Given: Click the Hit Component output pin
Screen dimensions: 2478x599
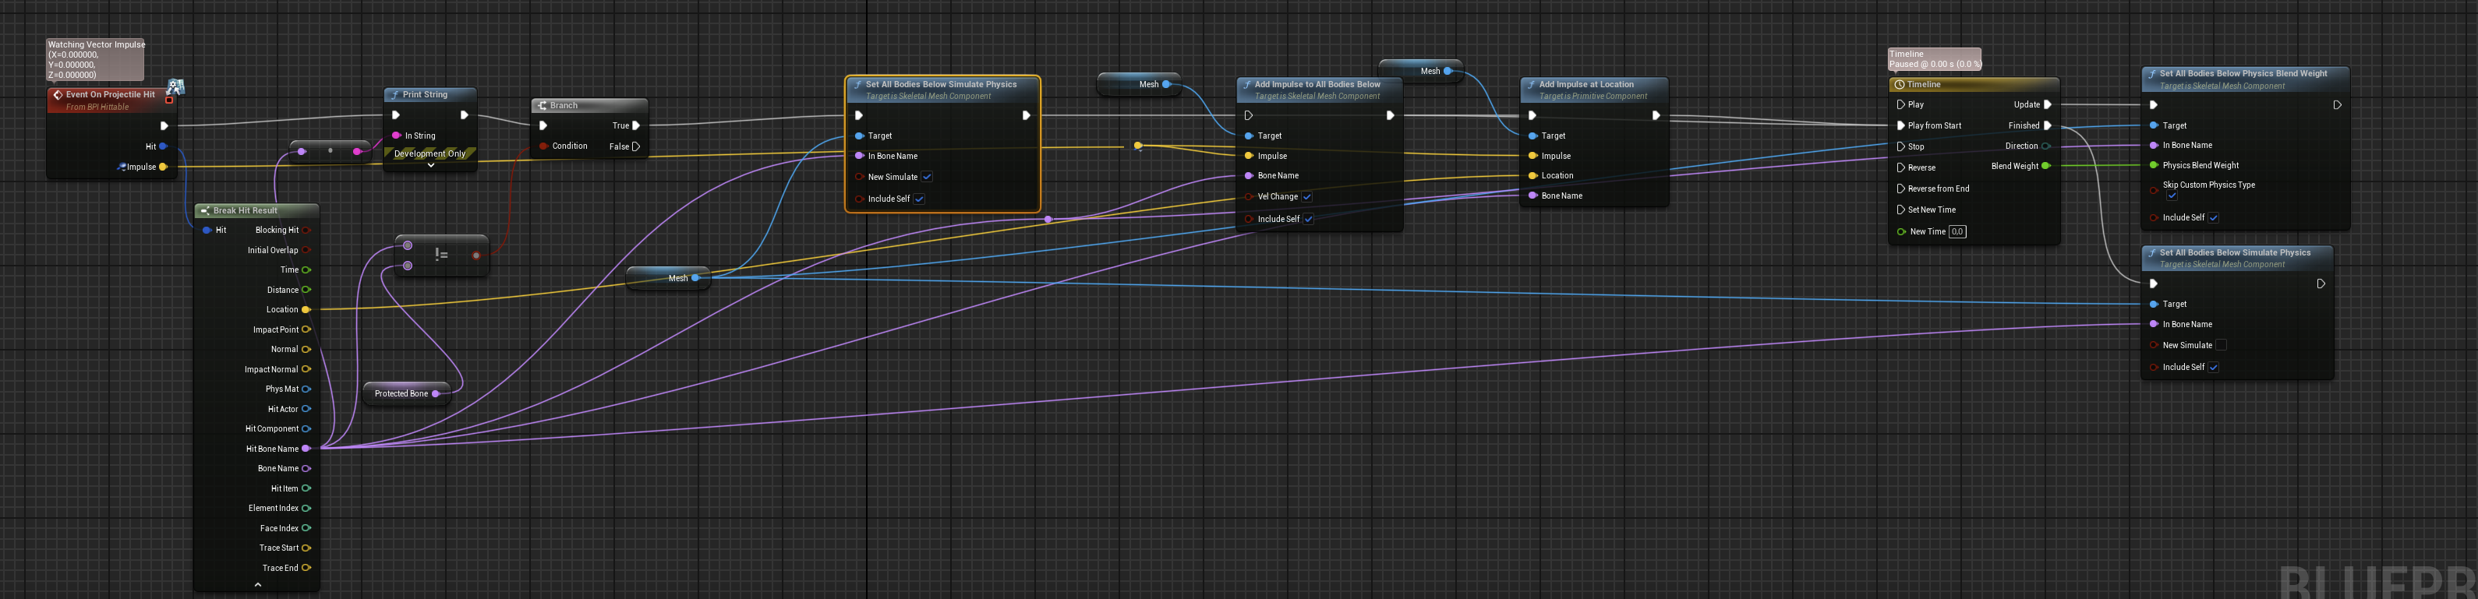Looking at the screenshot, I should pyautogui.click(x=307, y=429).
